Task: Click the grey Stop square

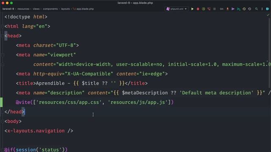Action: pyautogui.click(x=214, y=9)
